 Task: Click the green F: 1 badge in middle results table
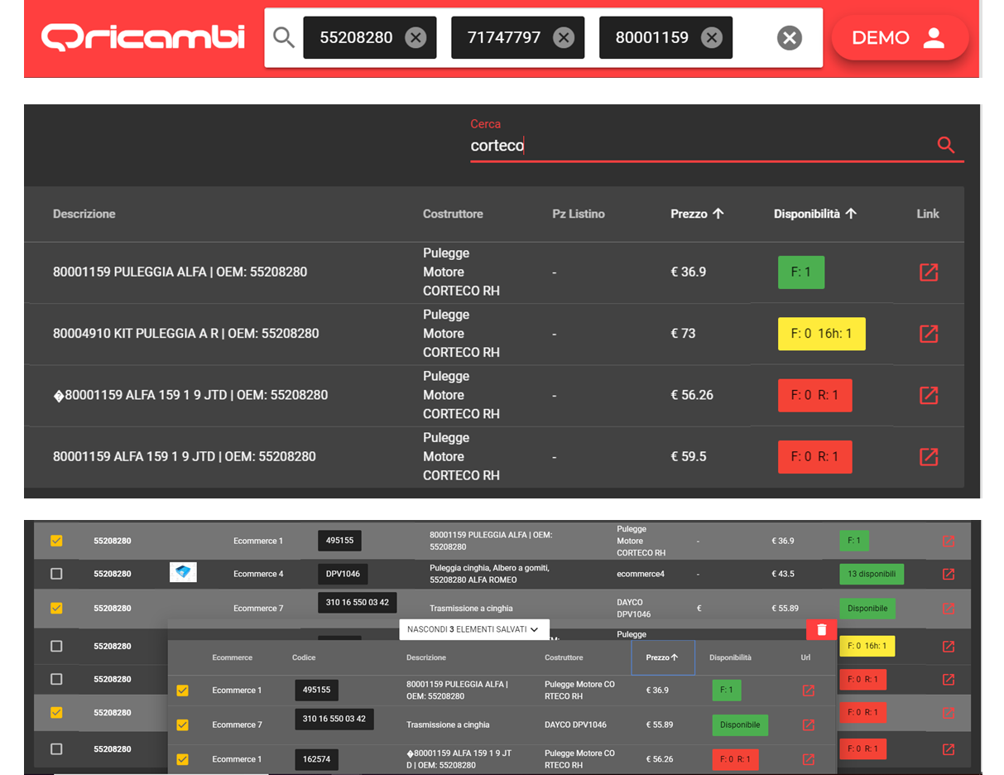tap(800, 272)
